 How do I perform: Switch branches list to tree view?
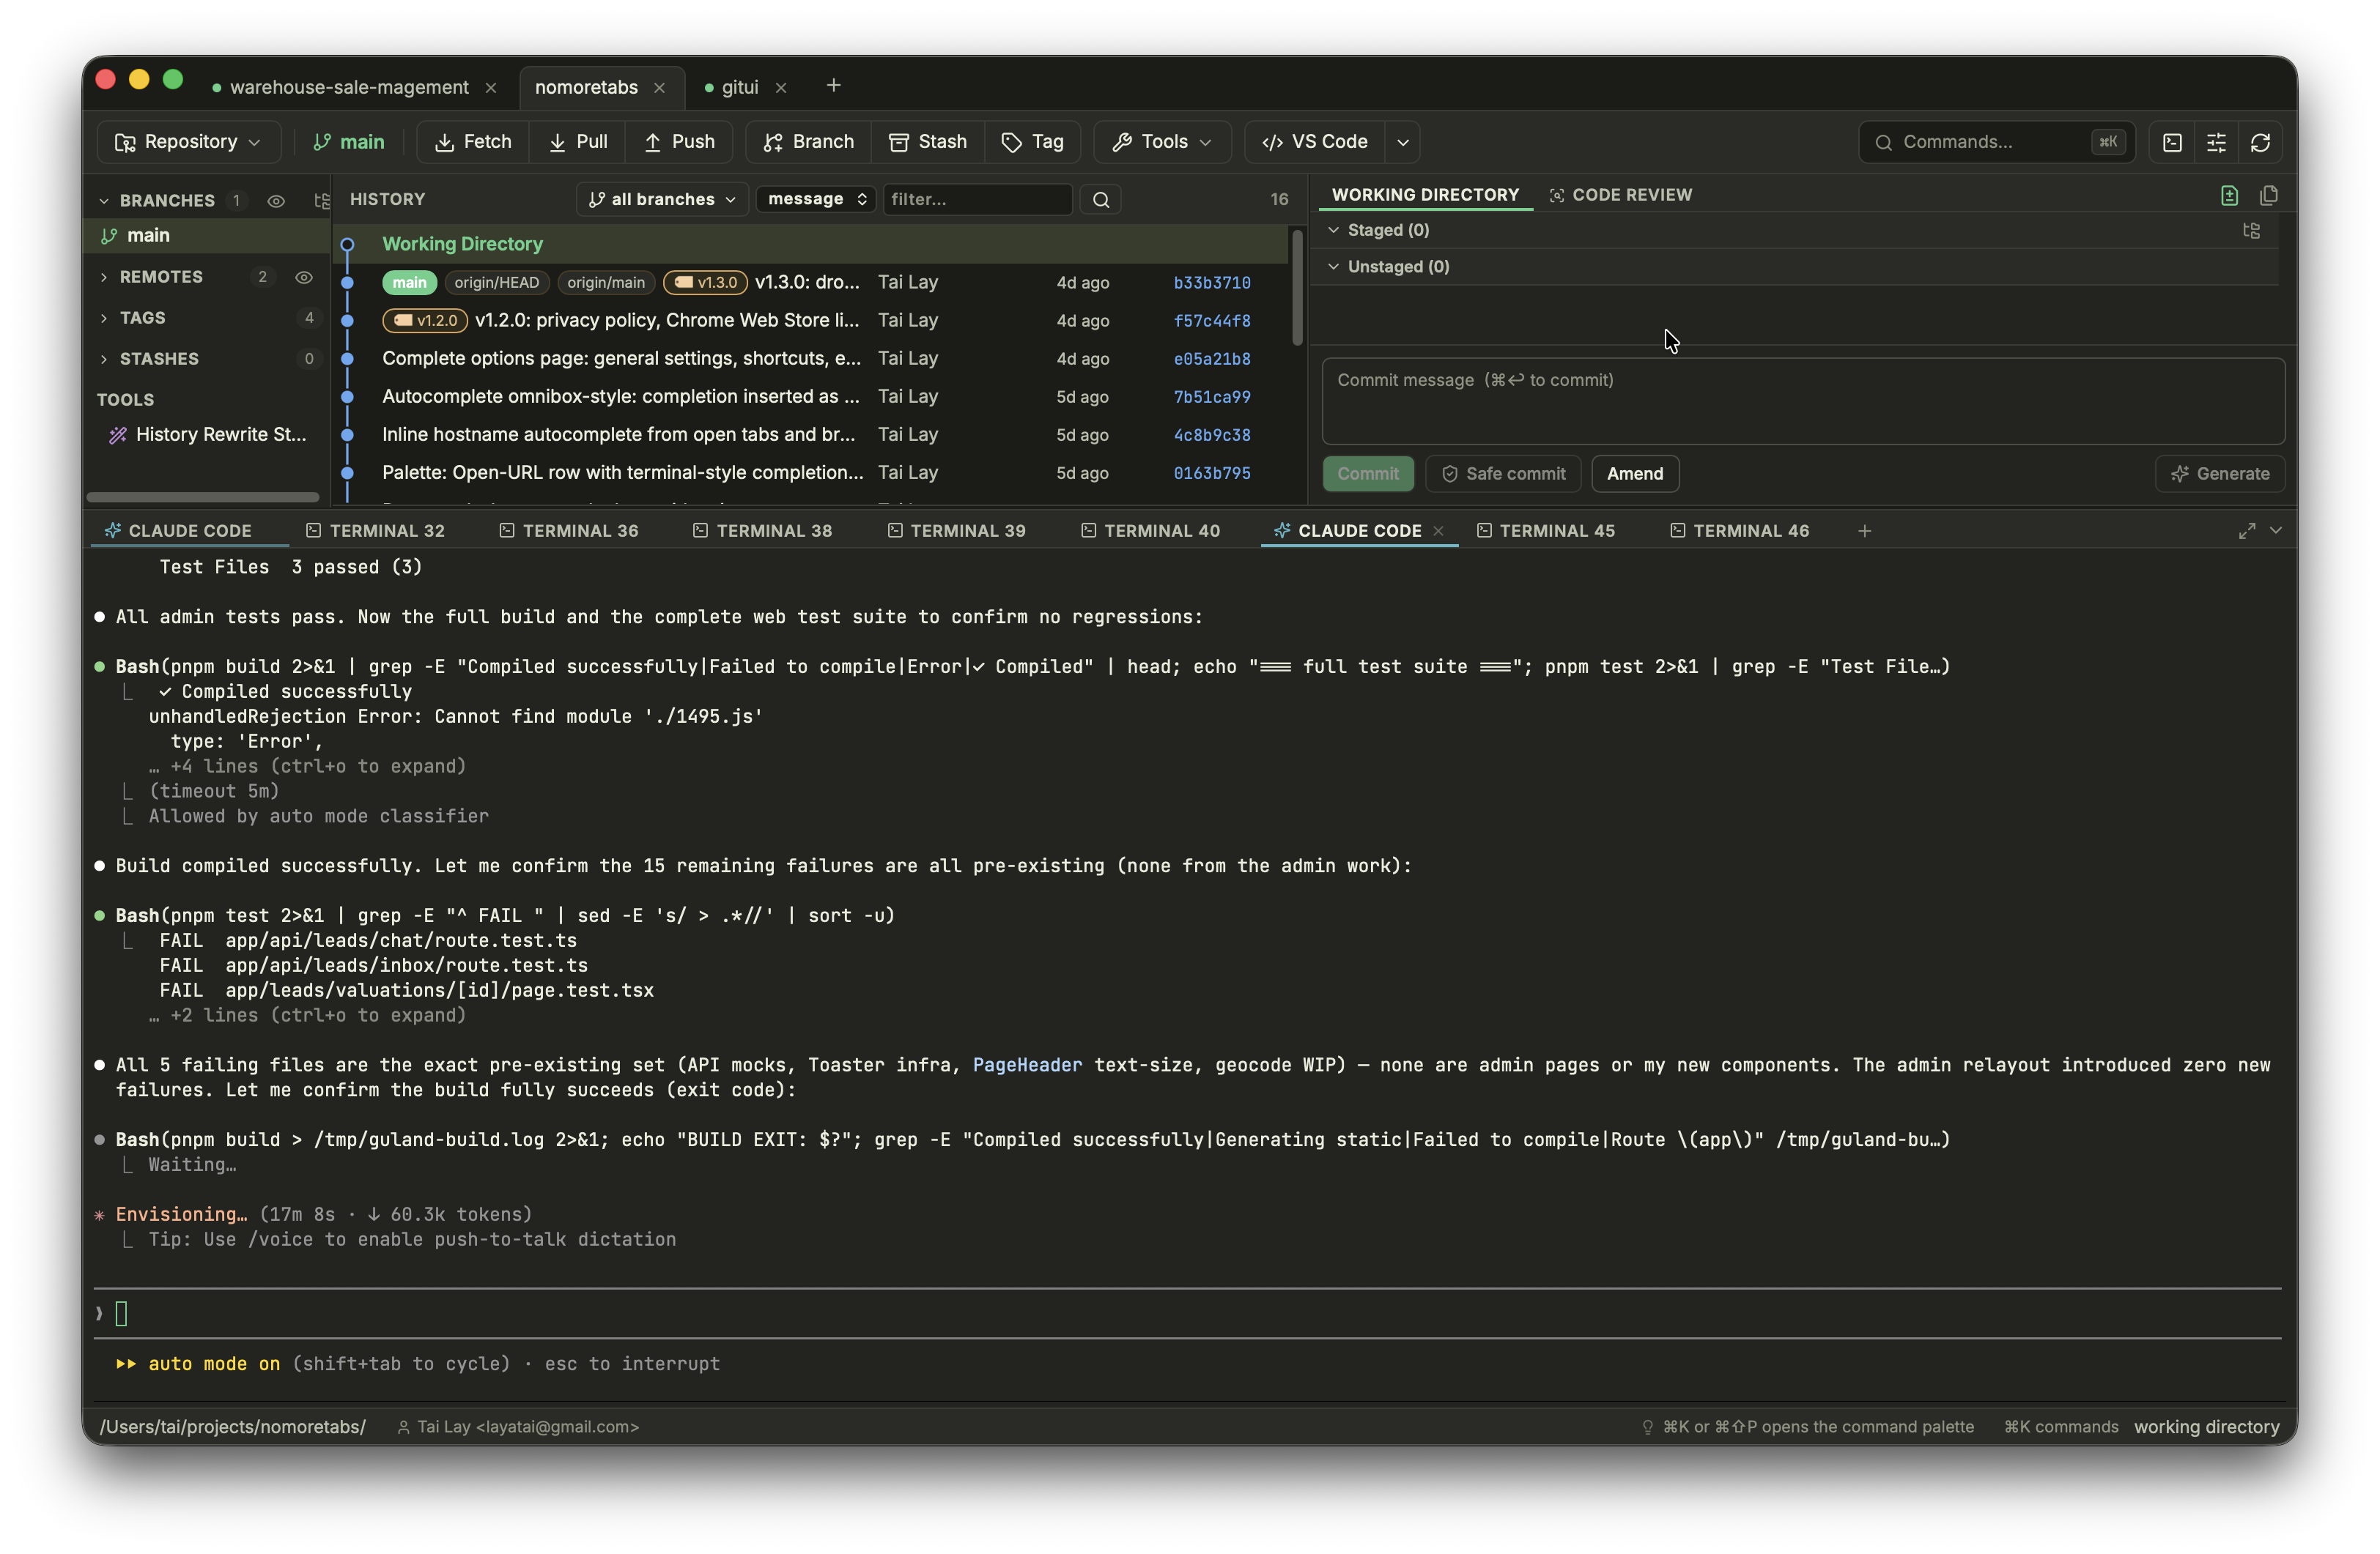coord(321,201)
